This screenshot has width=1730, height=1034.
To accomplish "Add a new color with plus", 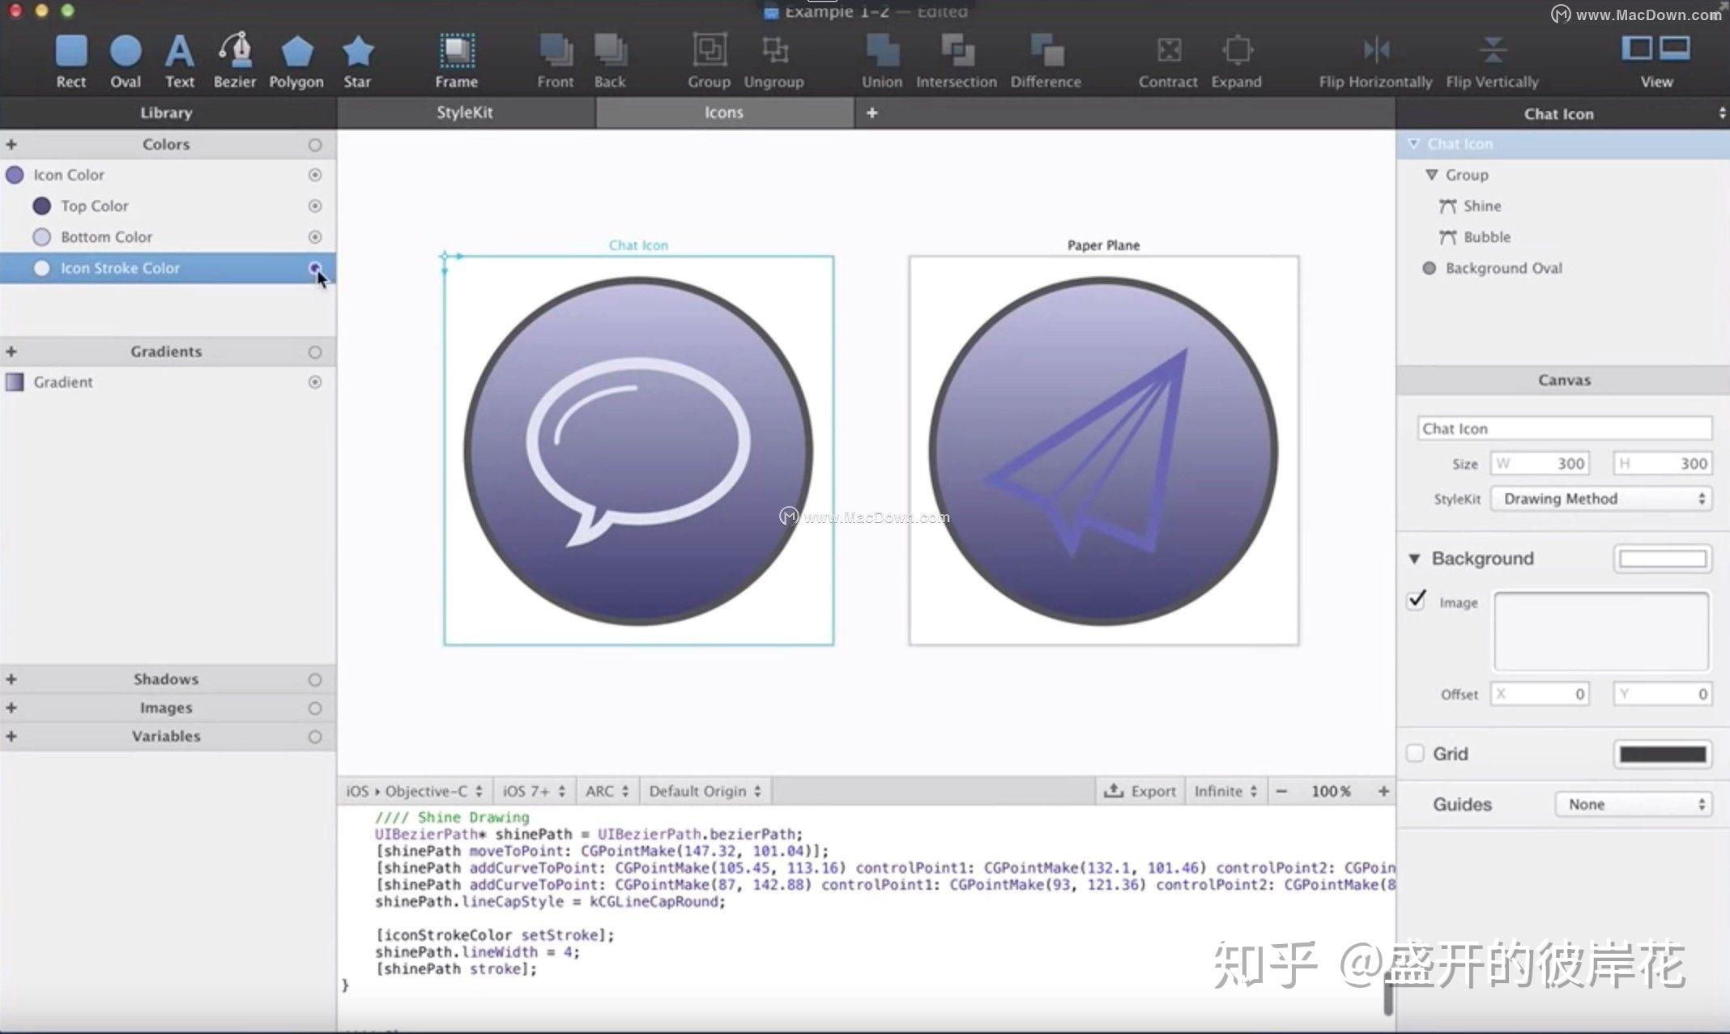I will [11, 144].
